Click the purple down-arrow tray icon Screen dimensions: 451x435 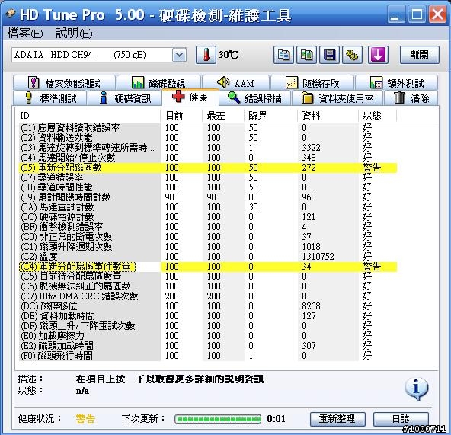tap(378, 55)
